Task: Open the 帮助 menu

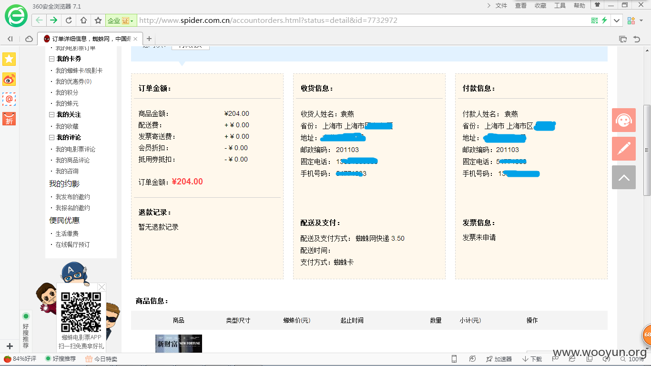Action: pyautogui.click(x=580, y=6)
